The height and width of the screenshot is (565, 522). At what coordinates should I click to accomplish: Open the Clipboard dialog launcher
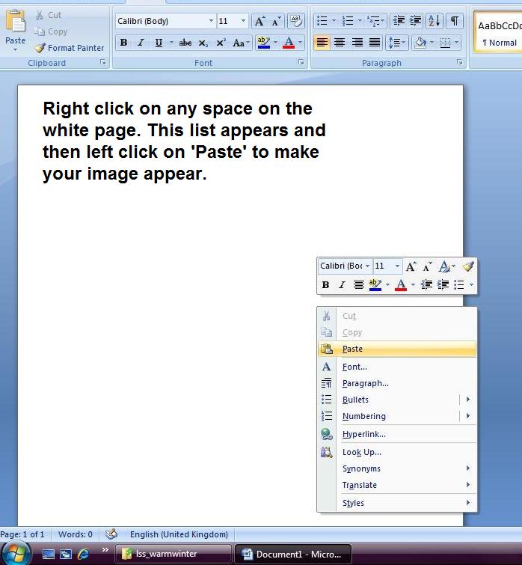click(103, 62)
